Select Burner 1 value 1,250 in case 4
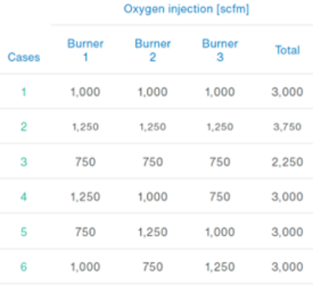The height and width of the screenshot is (285, 313). pyautogui.click(x=86, y=197)
